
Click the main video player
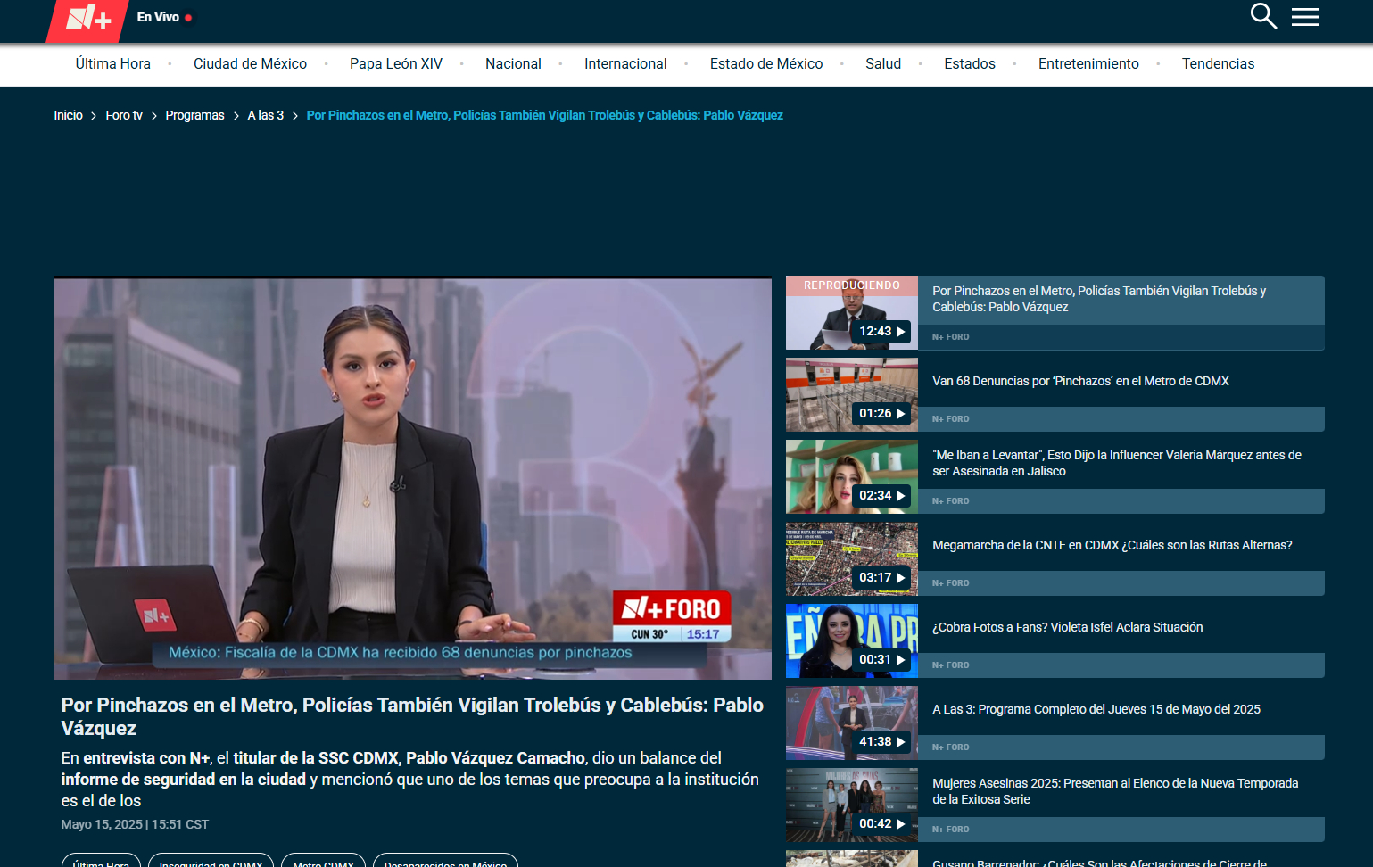[412, 478]
